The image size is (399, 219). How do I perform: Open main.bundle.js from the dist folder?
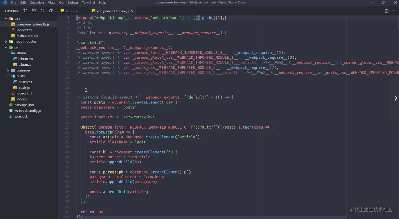27,36
